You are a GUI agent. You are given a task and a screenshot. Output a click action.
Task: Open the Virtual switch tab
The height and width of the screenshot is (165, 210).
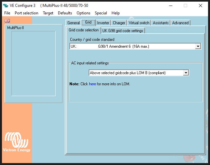[139, 23]
